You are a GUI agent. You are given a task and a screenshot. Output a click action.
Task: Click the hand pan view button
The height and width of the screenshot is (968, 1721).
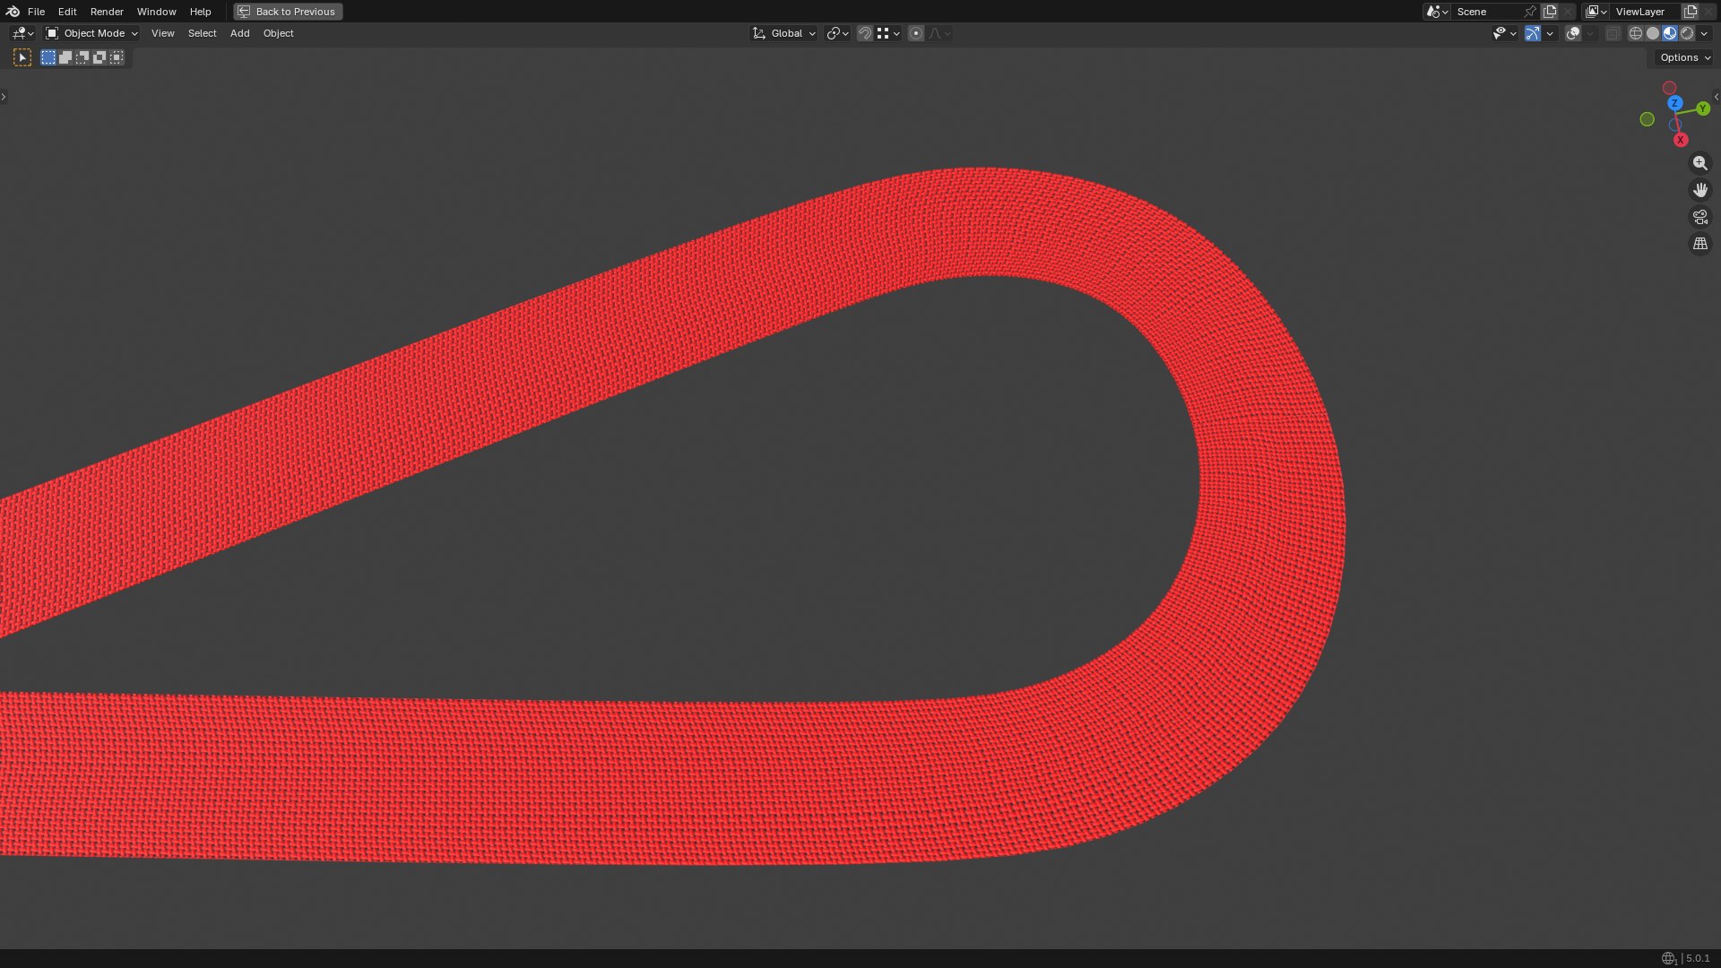point(1699,190)
